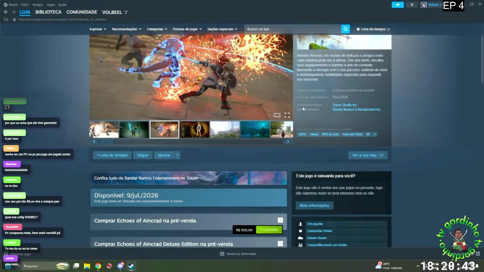The image size is (484, 272).
Task: Go back with the navigation arrow
Action: 6,12
